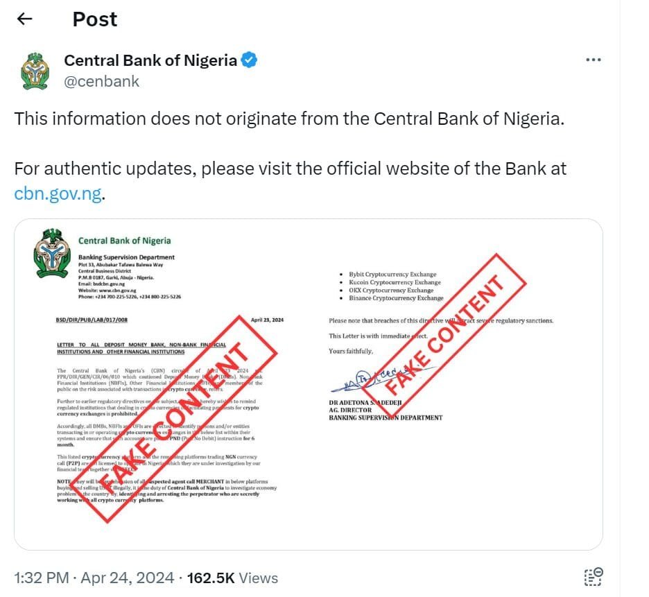The image size is (649, 597).
Task: Open the cbn.gov.ng link
Action: (59, 193)
